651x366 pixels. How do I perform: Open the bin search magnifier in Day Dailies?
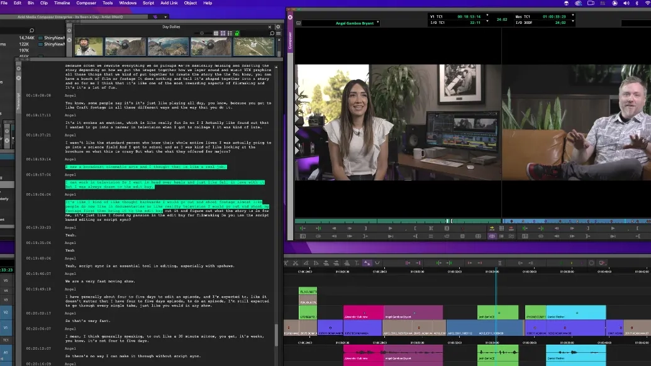coord(272,33)
